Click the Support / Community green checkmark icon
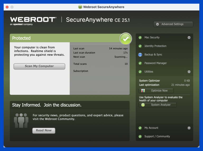This screenshot has height=151, width=203. pyautogui.click(x=140, y=136)
